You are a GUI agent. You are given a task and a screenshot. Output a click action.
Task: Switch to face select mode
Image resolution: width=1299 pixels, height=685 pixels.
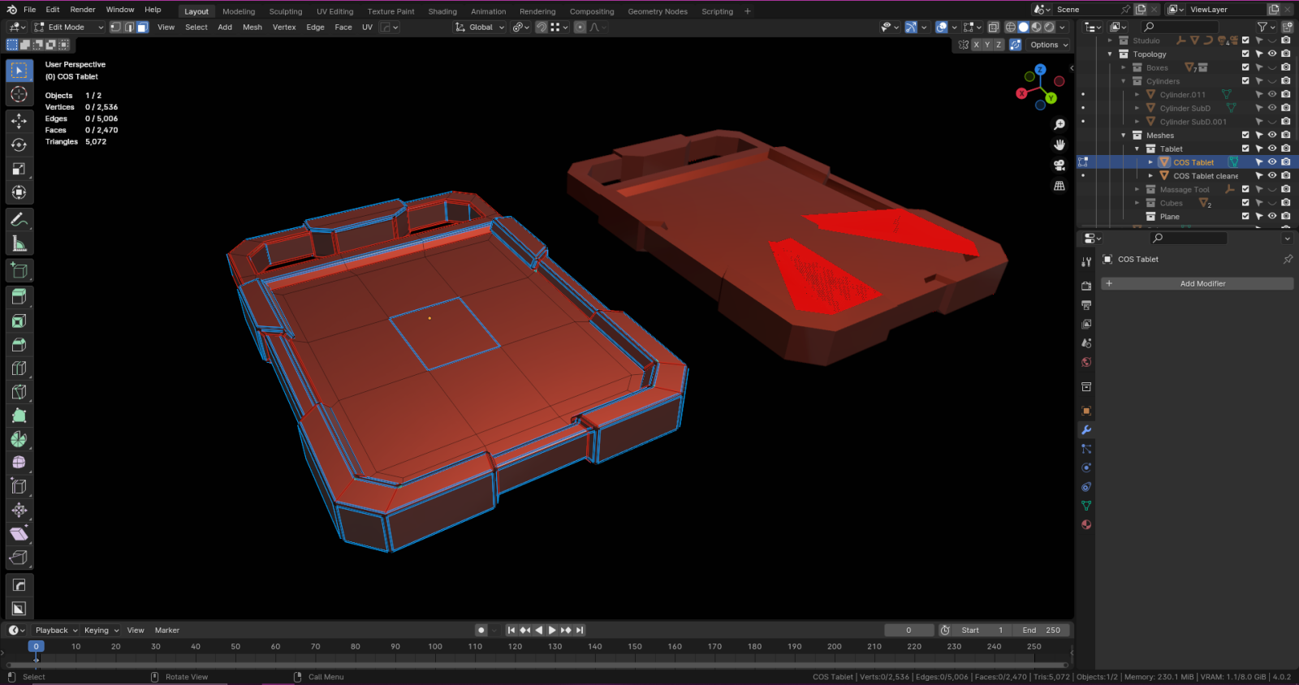pyautogui.click(x=142, y=27)
